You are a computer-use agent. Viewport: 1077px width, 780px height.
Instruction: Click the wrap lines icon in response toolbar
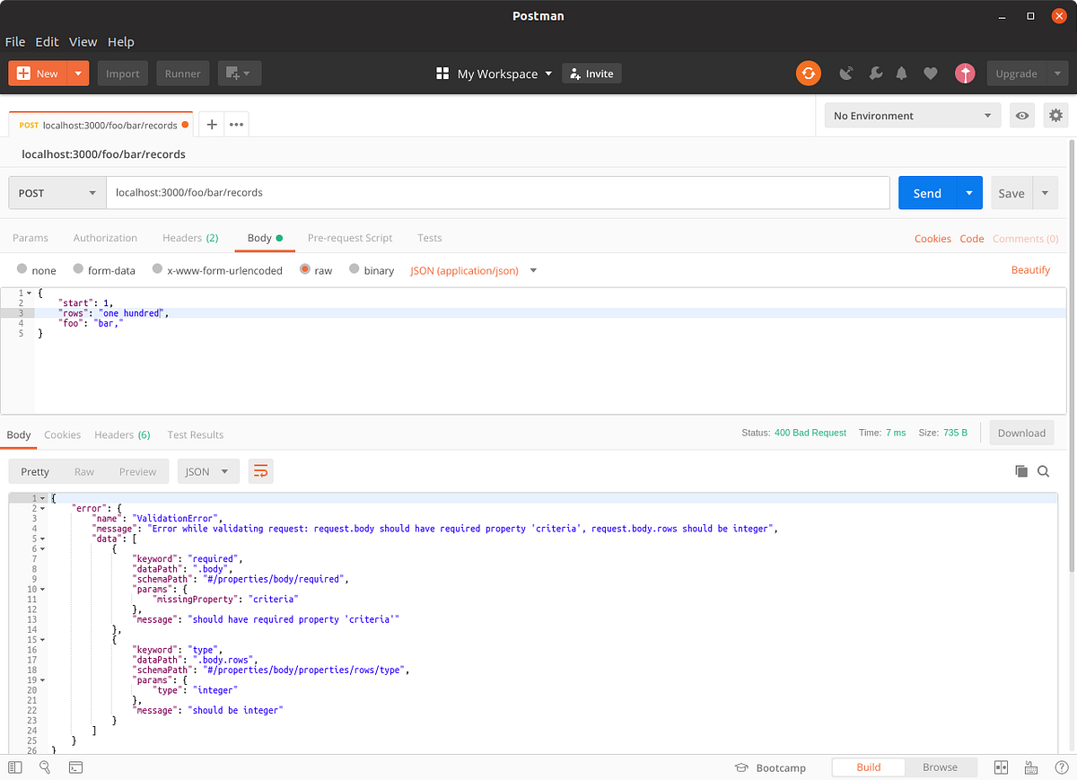[x=261, y=471]
